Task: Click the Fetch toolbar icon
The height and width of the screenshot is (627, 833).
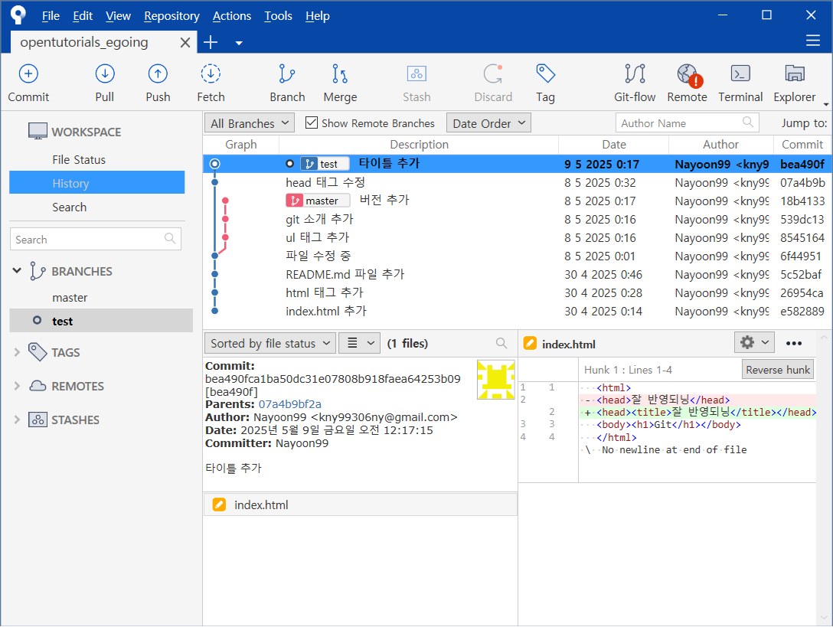Action: pos(211,73)
